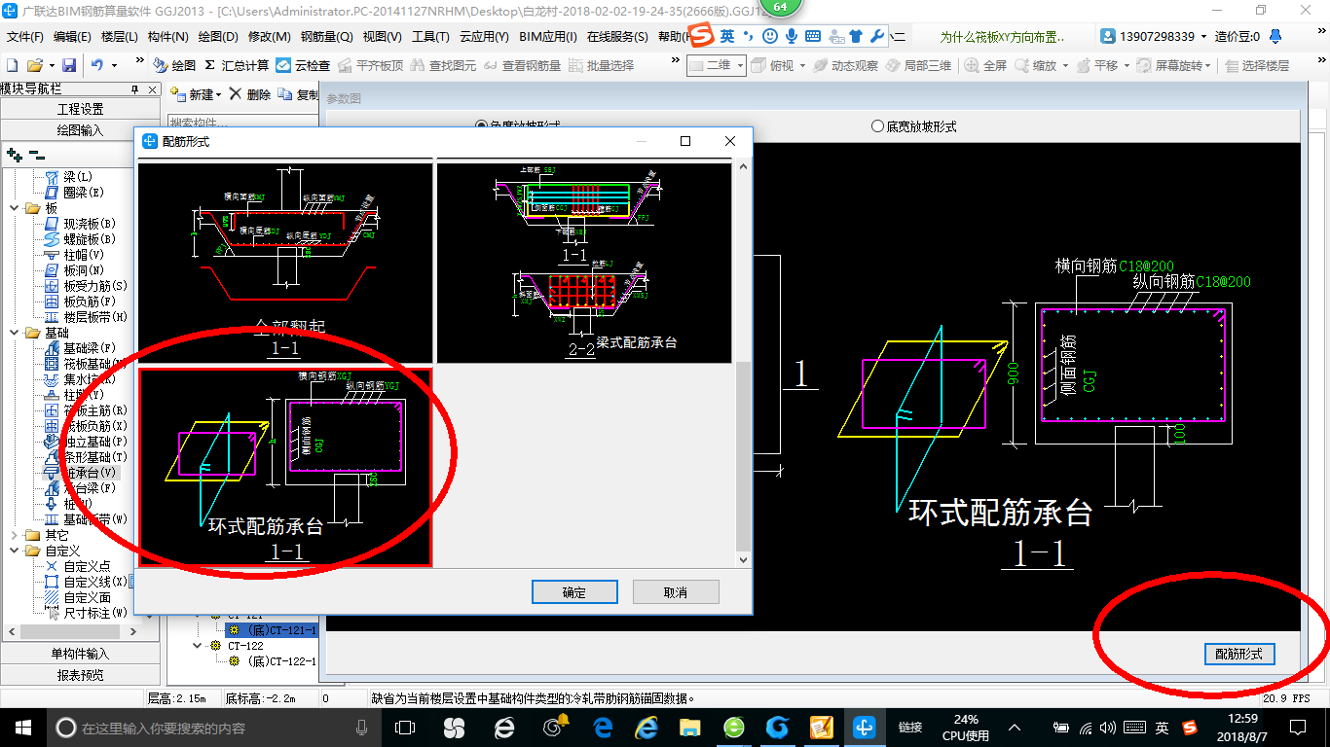Screen dimensions: 1330x747
Task: Click the Save disk icon
Action: click(x=69, y=65)
